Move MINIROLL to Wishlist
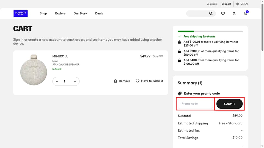The width and height of the screenshot is (264, 148). click(x=152, y=81)
